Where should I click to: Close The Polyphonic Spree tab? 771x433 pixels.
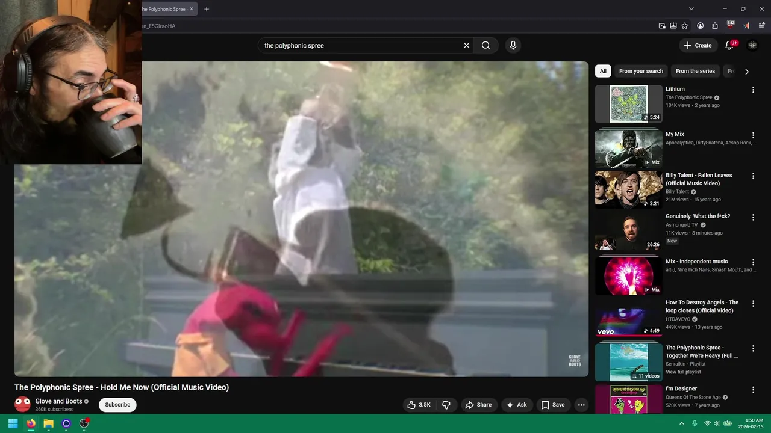point(192,9)
